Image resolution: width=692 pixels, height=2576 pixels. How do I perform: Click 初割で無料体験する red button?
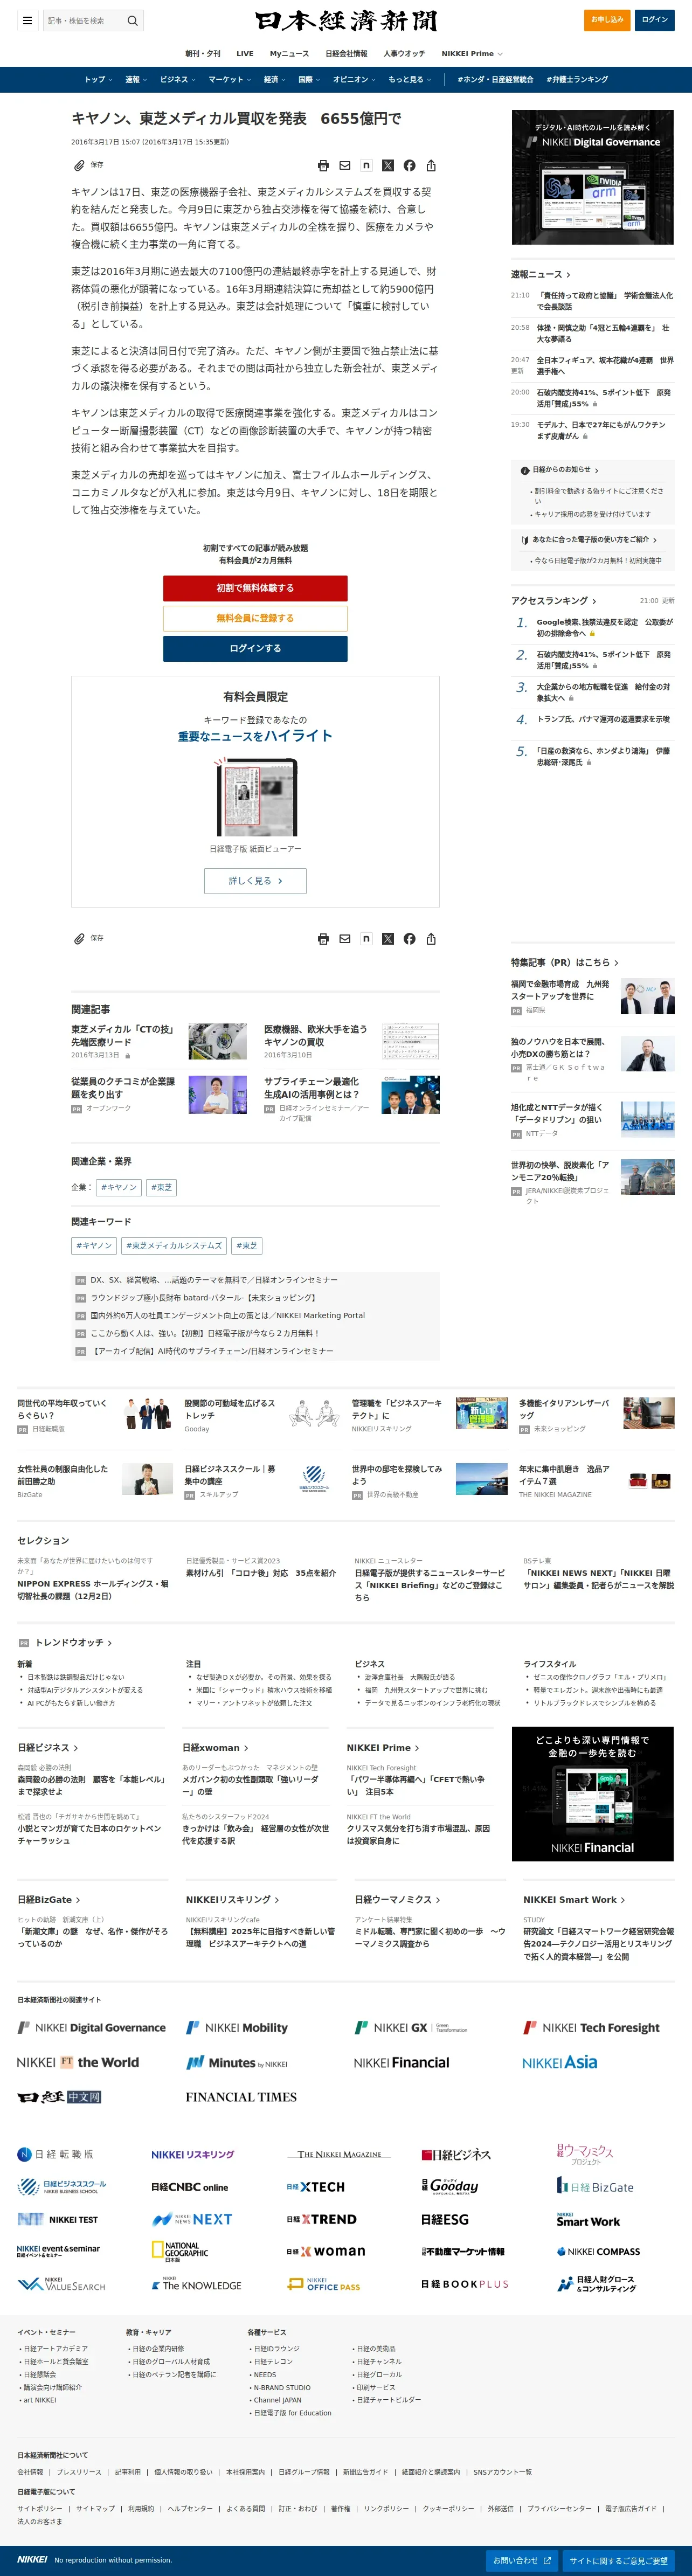pyautogui.click(x=255, y=588)
